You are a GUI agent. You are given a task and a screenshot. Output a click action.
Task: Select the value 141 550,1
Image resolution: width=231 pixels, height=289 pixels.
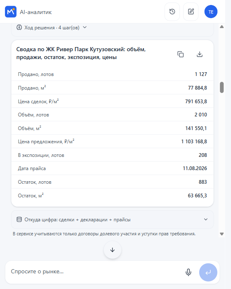pyautogui.click(x=196, y=128)
